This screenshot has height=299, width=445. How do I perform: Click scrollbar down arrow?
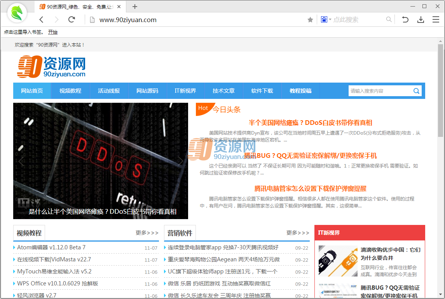click(x=440, y=295)
